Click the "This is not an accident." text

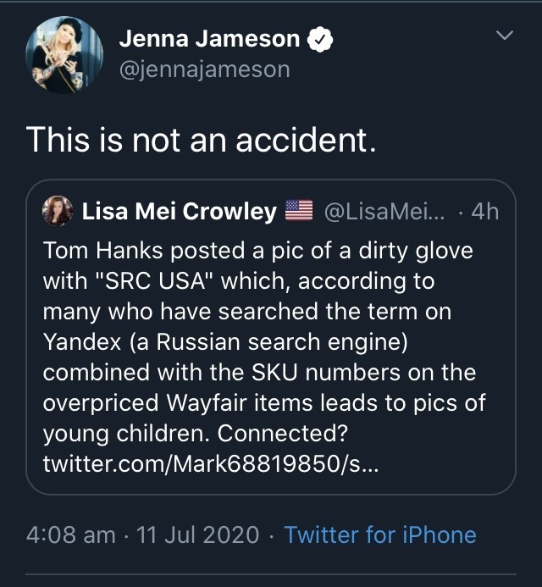[x=200, y=139]
